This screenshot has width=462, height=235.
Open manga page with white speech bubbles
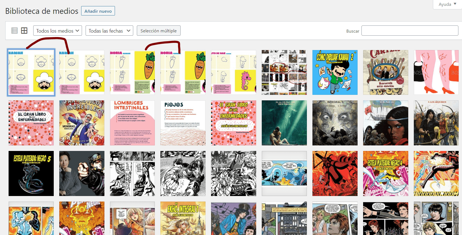pyautogui.click(x=132, y=174)
